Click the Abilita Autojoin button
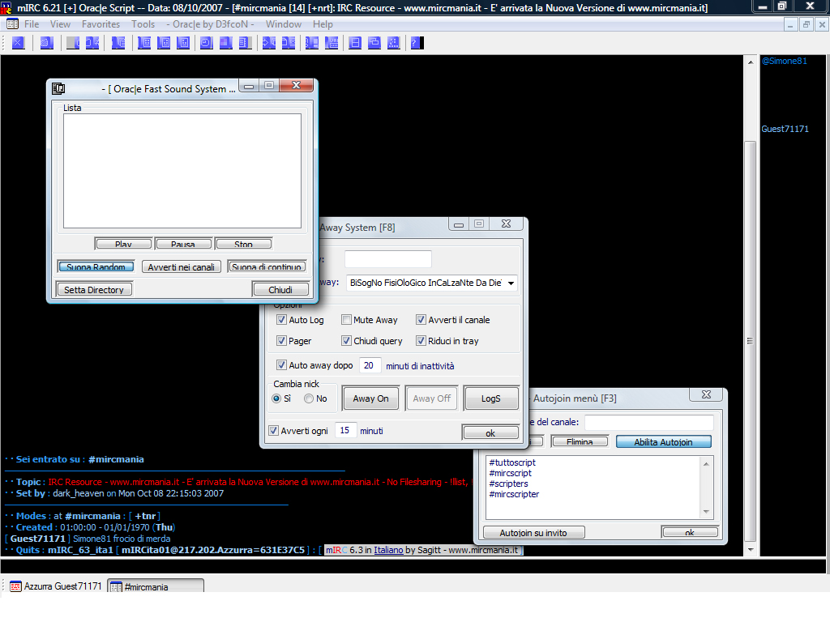The width and height of the screenshot is (830, 622). tap(663, 442)
